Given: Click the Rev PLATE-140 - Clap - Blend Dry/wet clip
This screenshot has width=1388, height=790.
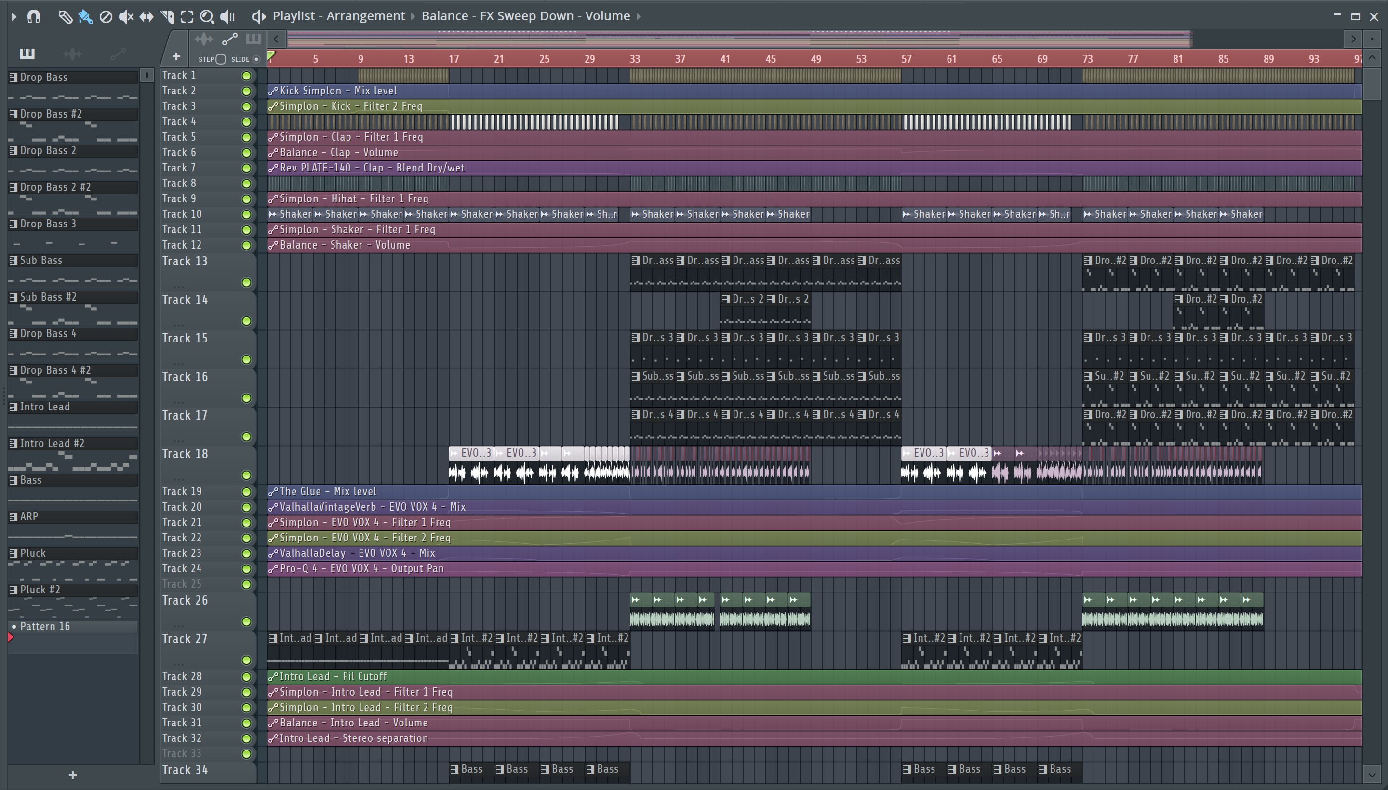Looking at the screenshot, I should click(814, 168).
